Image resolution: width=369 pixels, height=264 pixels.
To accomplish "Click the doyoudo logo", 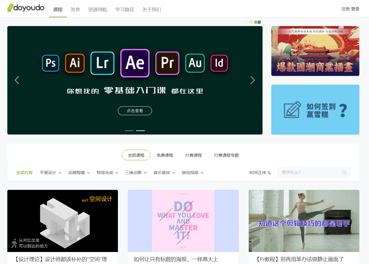I will 26,8.
